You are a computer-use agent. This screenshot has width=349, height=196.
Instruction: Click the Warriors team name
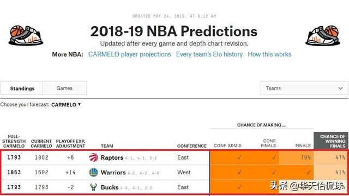tap(113, 173)
